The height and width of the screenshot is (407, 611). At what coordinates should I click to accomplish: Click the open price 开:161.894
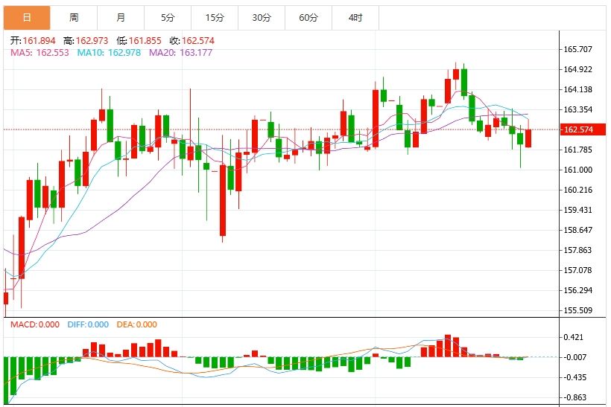point(33,40)
